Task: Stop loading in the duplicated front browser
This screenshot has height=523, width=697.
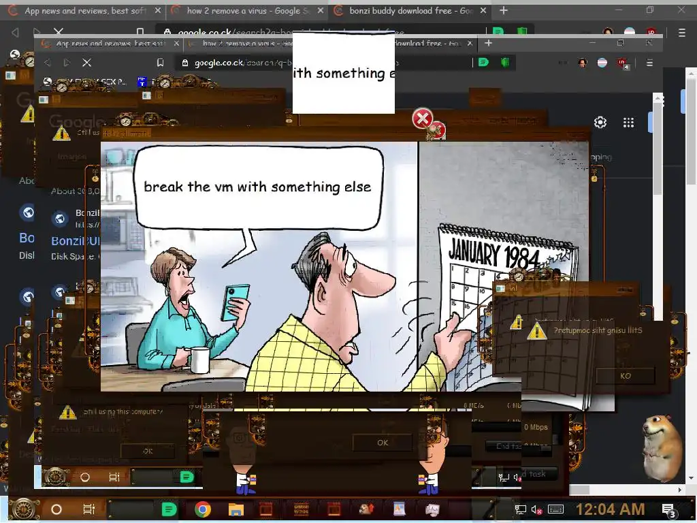Action: [86, 63]
